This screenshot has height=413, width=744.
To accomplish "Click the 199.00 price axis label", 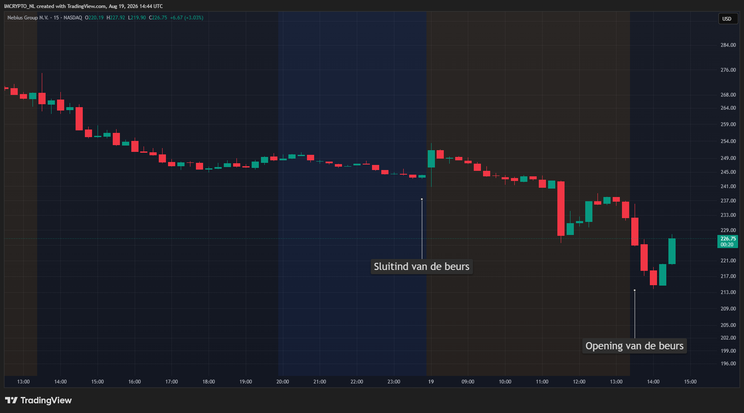I will coord(728,351).
